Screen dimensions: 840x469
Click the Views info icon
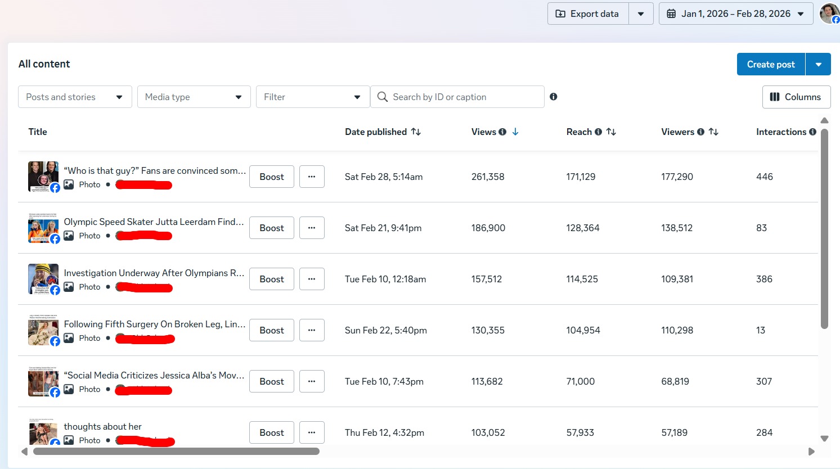pos(502,132)
